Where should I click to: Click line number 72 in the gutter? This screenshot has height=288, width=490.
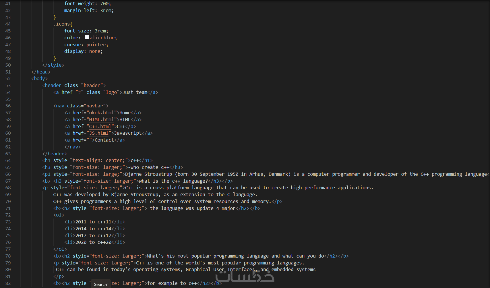(8, 215)
